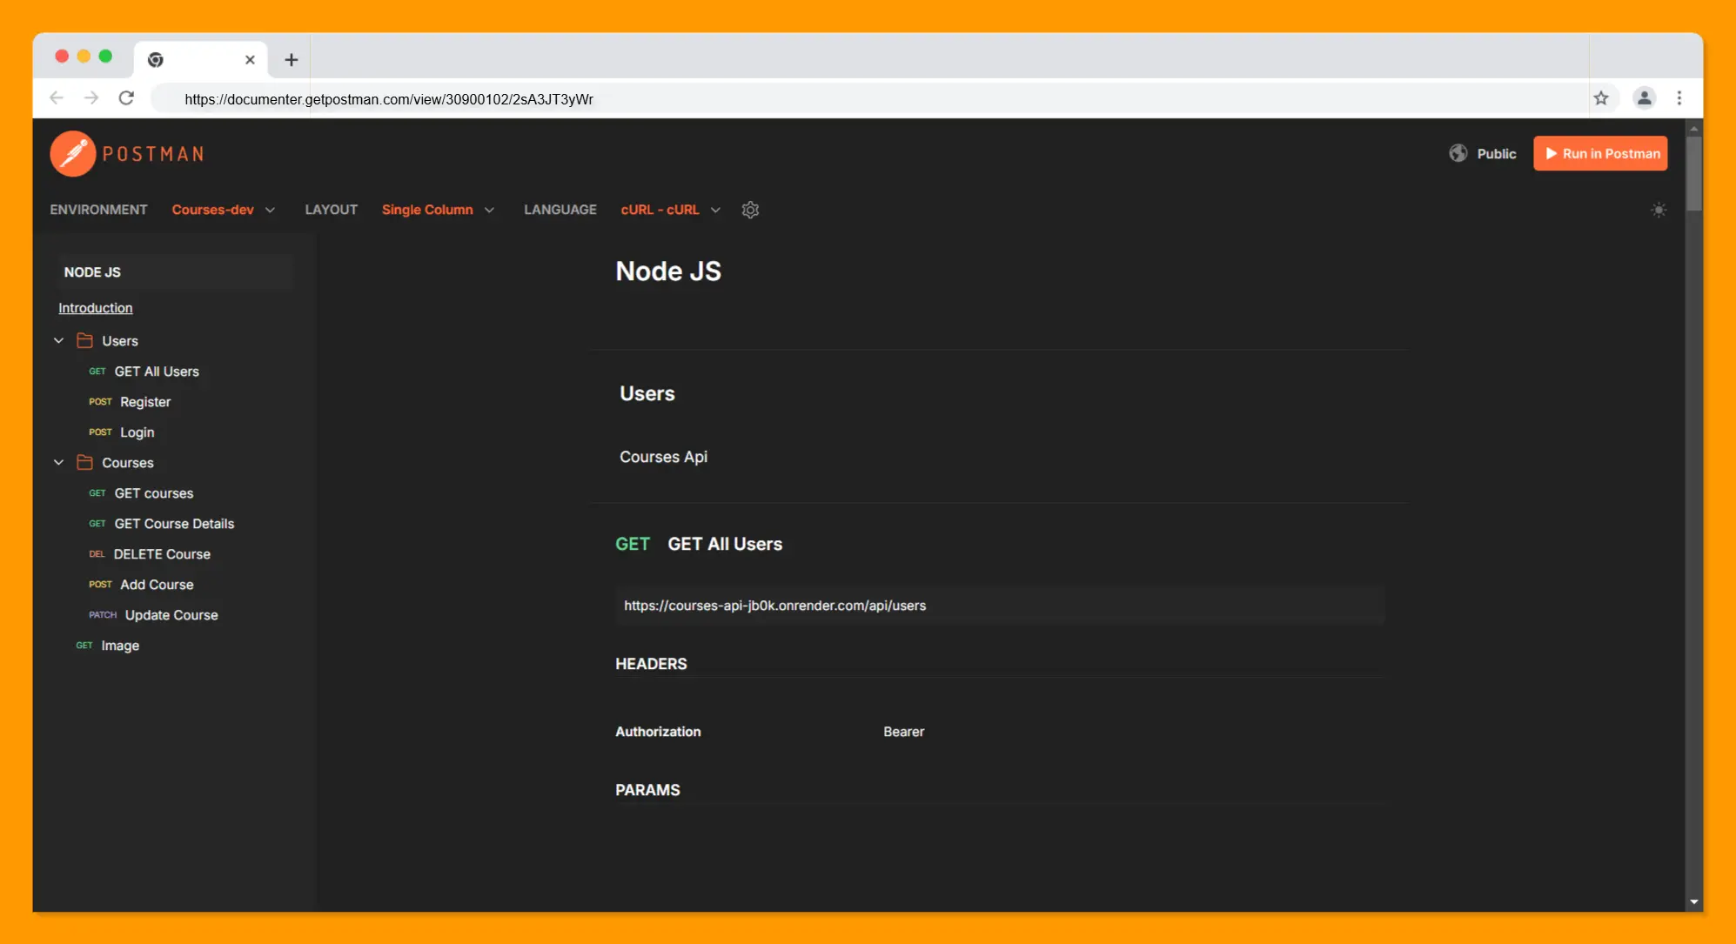This screenshot has height=944, width=1736.
Task: Reload the page with refresh icon
Action: [x=126, y=97]
